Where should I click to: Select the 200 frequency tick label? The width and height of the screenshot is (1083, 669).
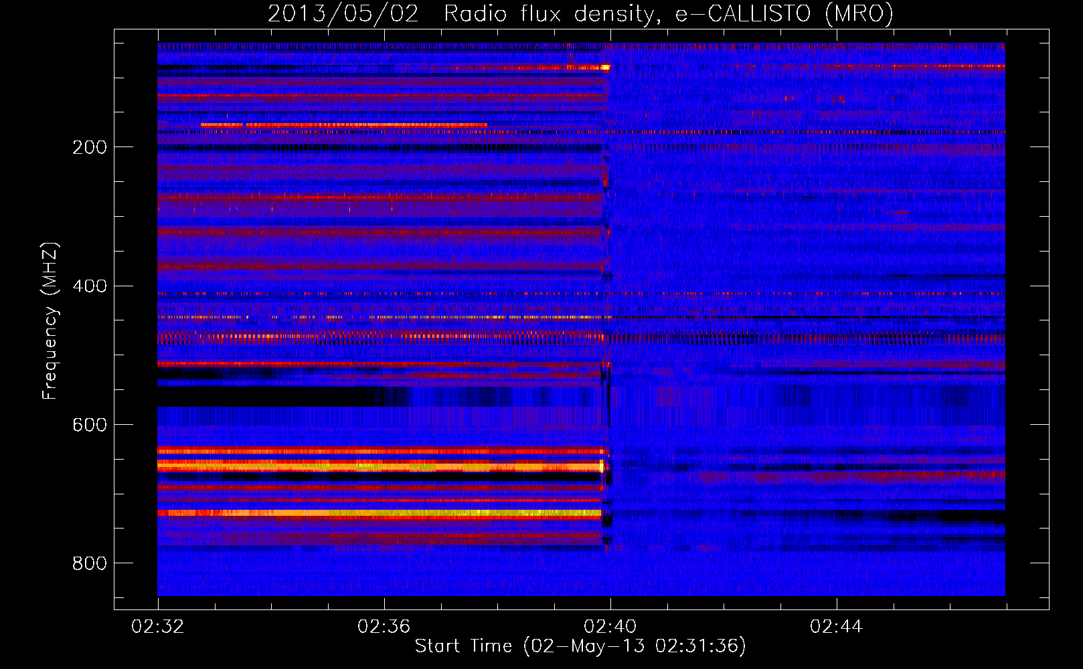[90, 147]
